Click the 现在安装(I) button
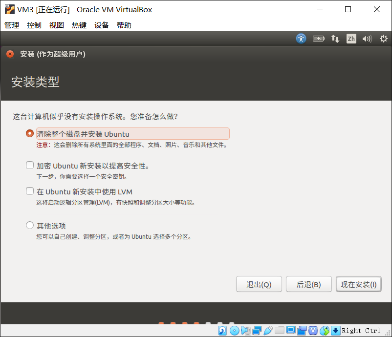Image resolution: width=392 pixels, height=337 pixels. click(359, 284)
